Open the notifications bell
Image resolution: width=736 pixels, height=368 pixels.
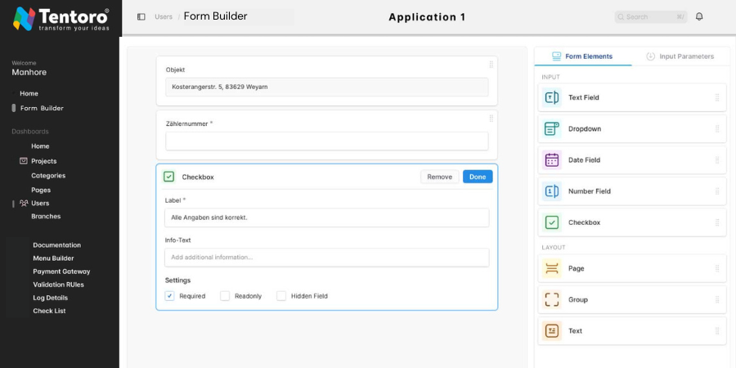[699, 17]
